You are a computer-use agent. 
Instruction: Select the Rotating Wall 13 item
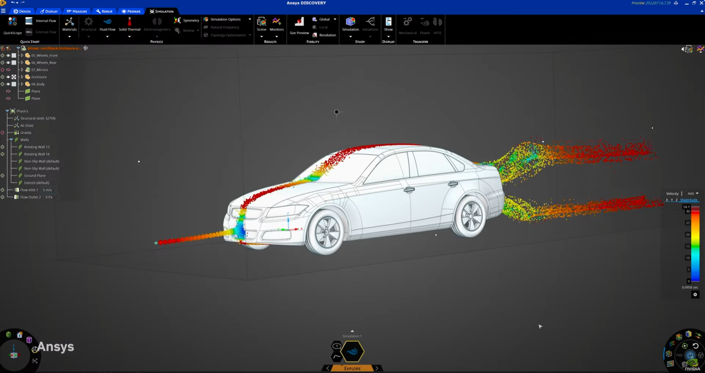click(37, 147)
